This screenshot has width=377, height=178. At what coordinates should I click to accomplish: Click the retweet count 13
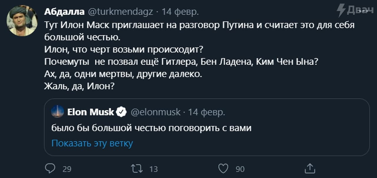click(x=153, y=169)
